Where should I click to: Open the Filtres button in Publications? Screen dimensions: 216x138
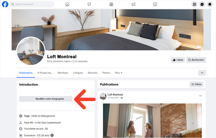196,84
